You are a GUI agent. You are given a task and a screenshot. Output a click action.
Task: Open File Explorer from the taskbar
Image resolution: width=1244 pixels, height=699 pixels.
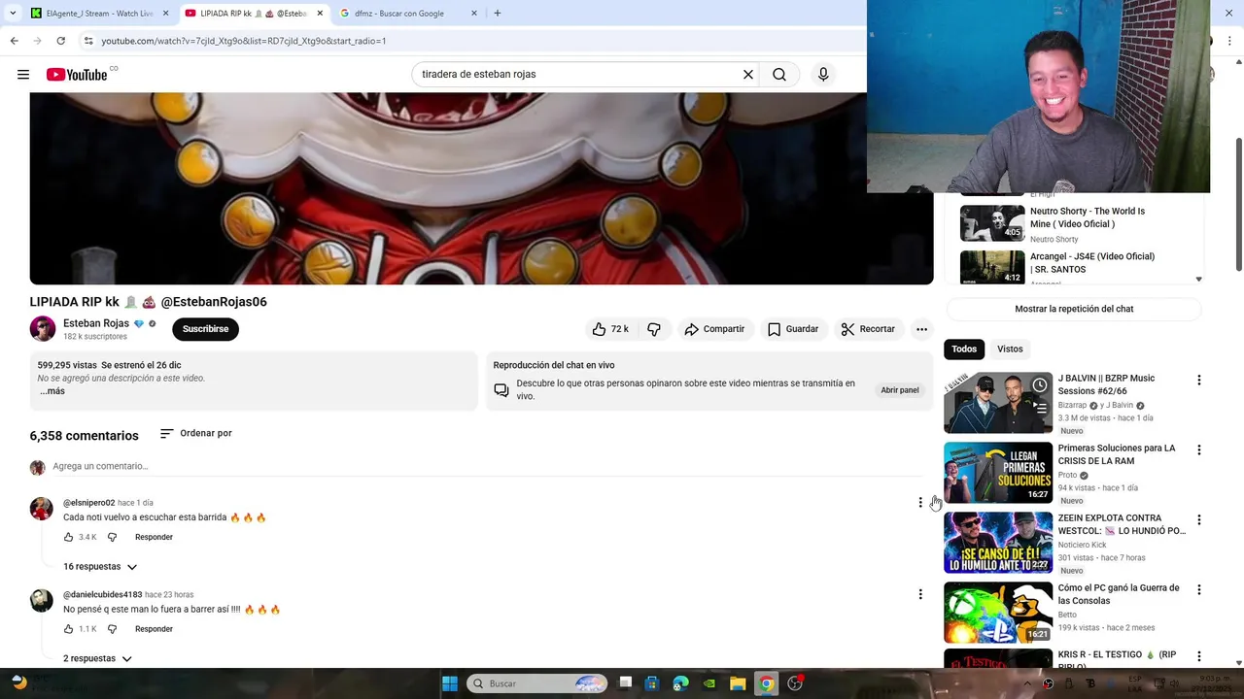tap(738, 683)
